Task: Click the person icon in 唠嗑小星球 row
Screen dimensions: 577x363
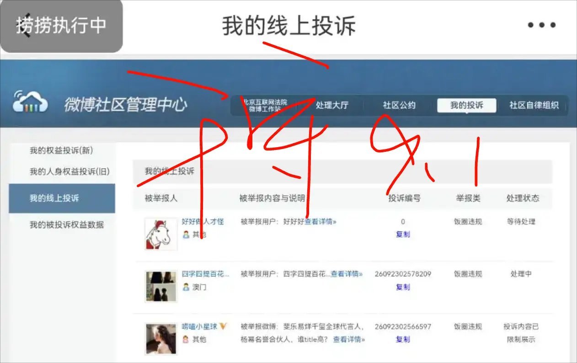Action: [x=186, y=340]
